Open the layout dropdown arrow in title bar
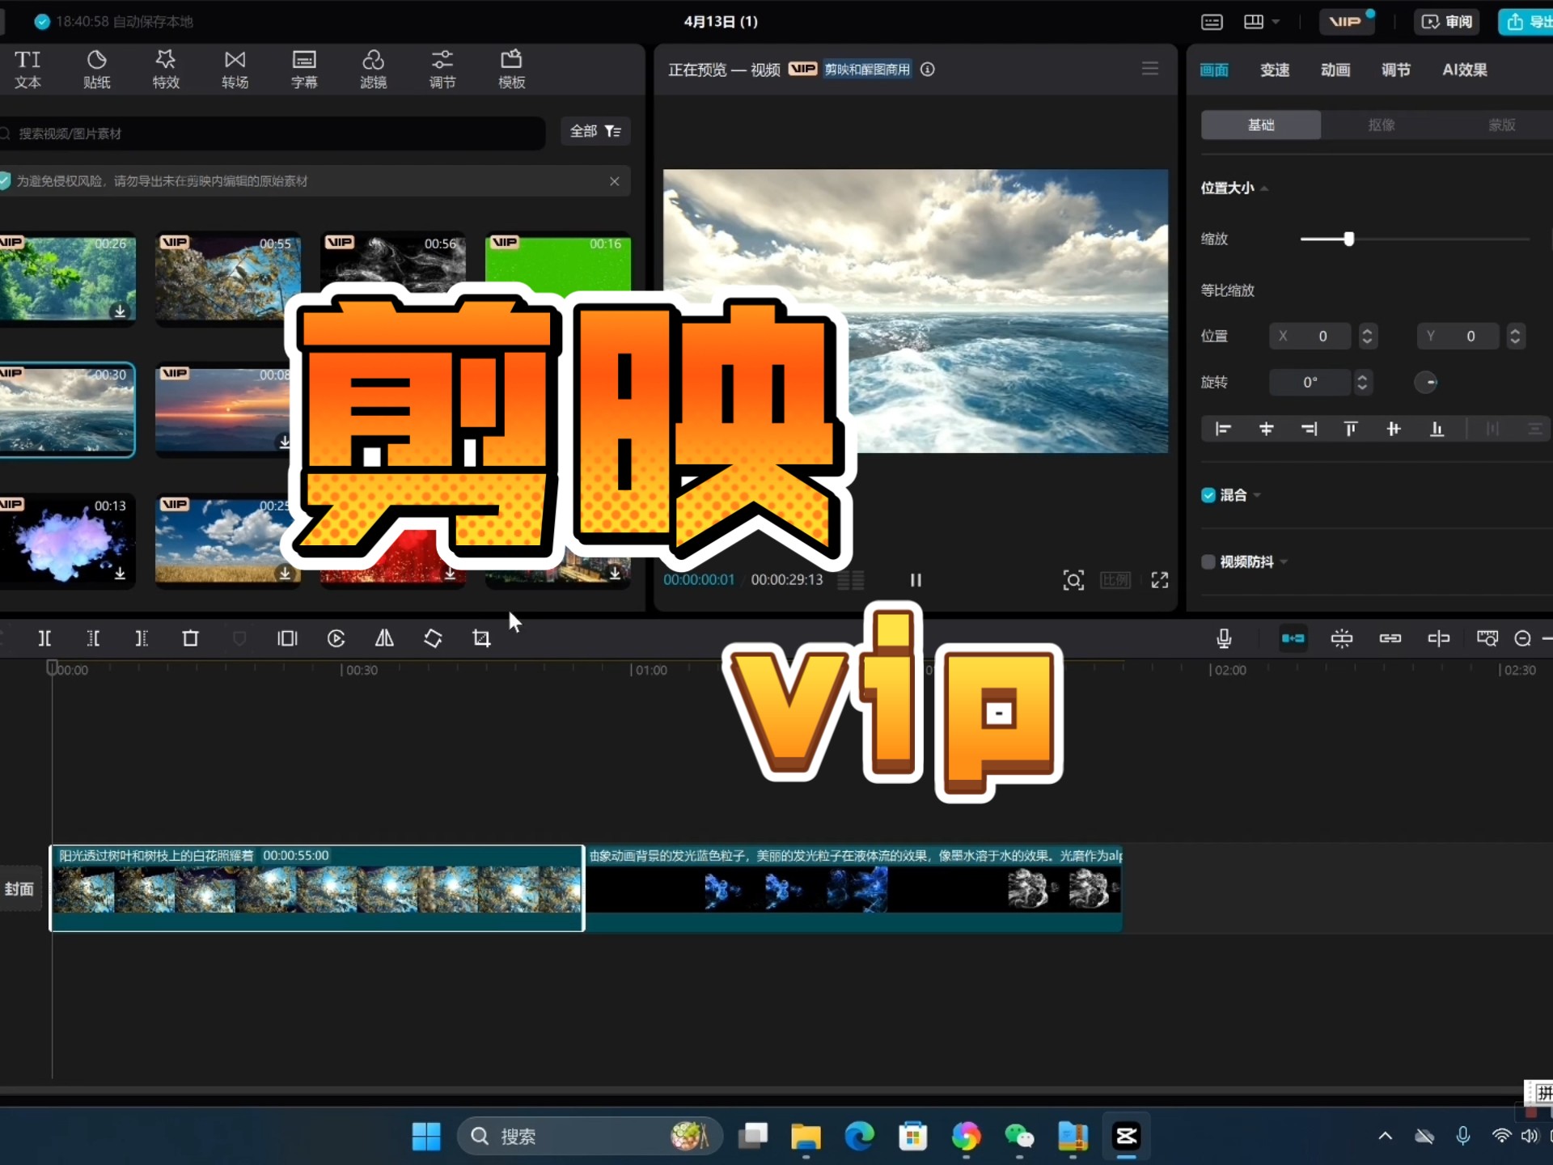The width and height of the screenshot is (1553, 1165). pyautogui.click(x=1276, y=22)
